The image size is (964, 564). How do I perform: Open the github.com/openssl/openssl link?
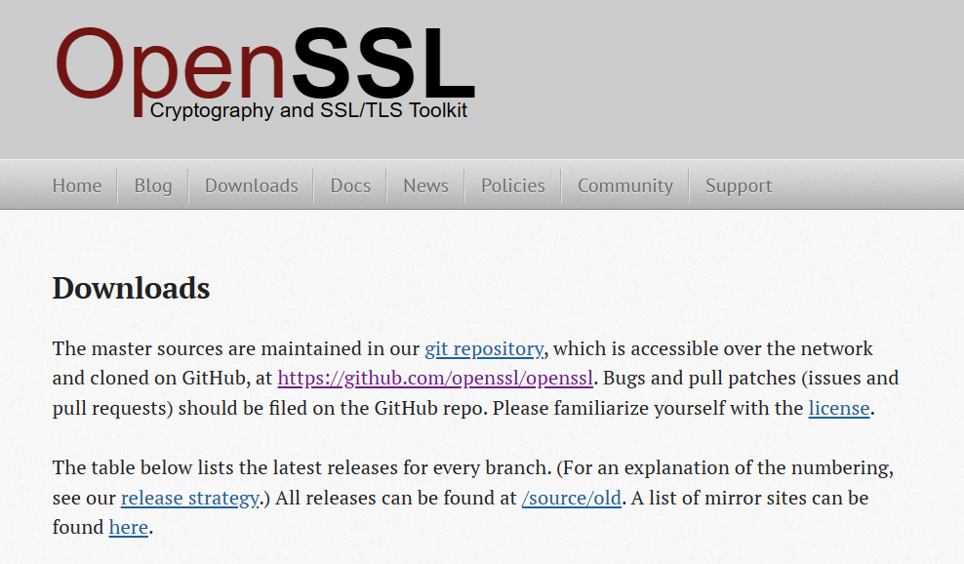(x=435, y=379)
